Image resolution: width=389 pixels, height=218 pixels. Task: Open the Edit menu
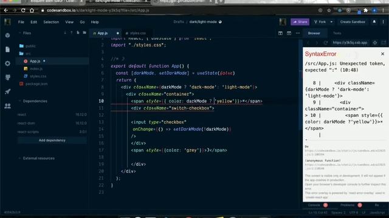click(x=34, y=22)
